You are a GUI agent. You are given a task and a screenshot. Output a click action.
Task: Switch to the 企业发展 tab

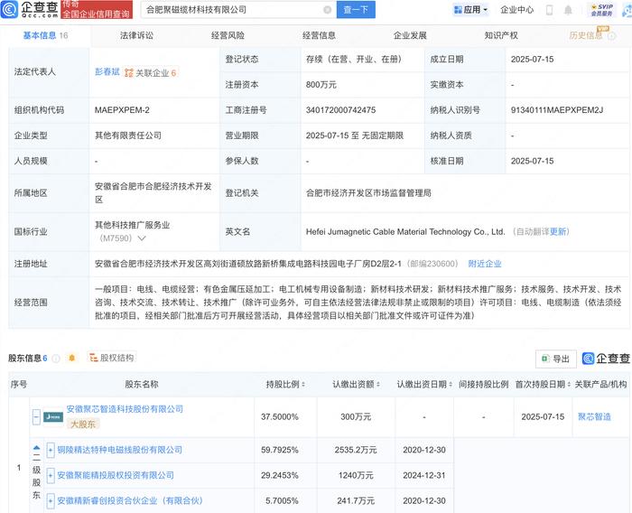point(410,35)
